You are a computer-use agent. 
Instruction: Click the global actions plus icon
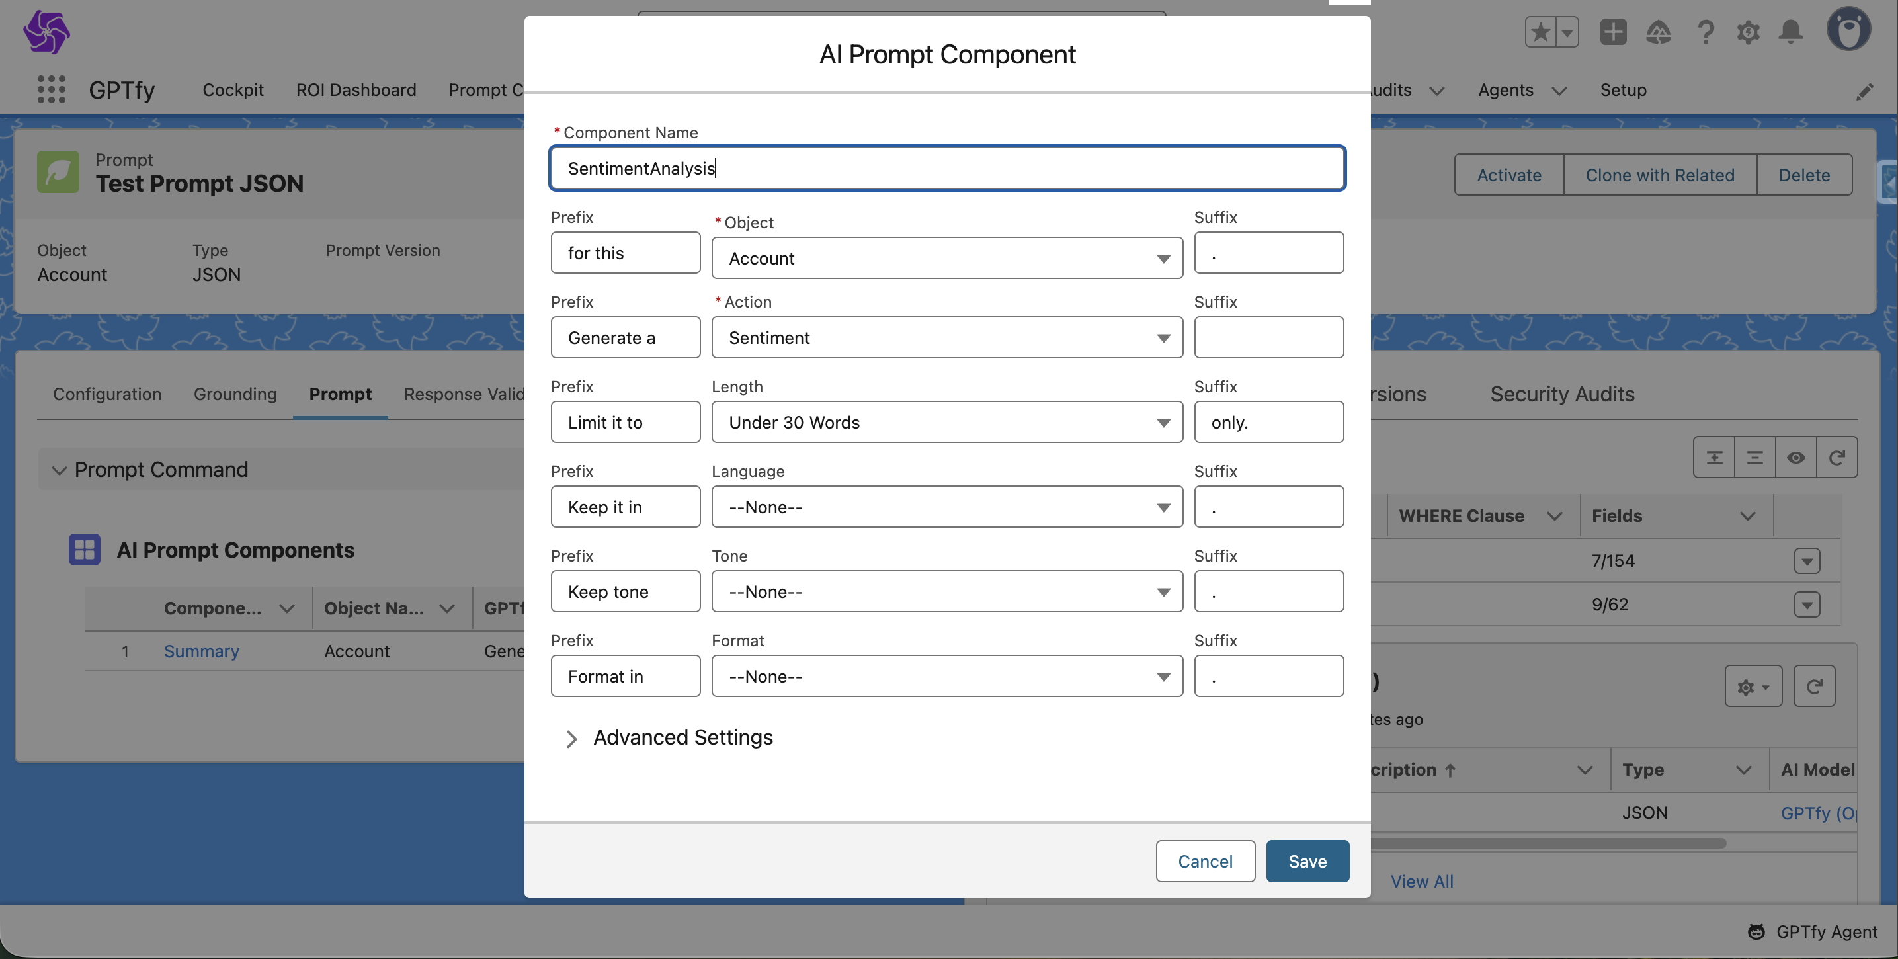tap(1613, 32)
